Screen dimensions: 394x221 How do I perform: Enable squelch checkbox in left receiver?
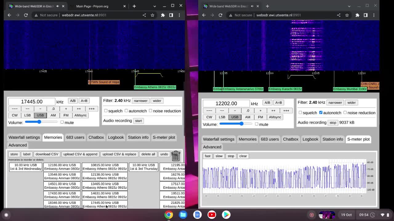point(106,111)
